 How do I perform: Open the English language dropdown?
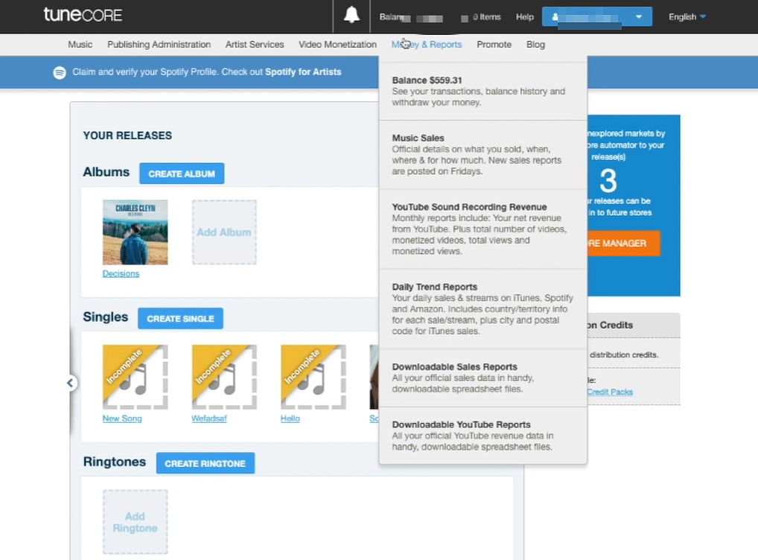coord(687,16)
